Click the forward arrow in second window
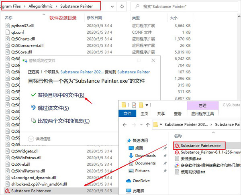241x195 pixels. [134, 125]
